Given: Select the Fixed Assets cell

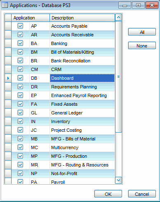Looking at the screenshot, I should coord(82,104).
